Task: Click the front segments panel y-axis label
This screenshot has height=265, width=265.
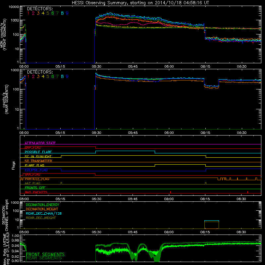Action: (x=3, y=35)
